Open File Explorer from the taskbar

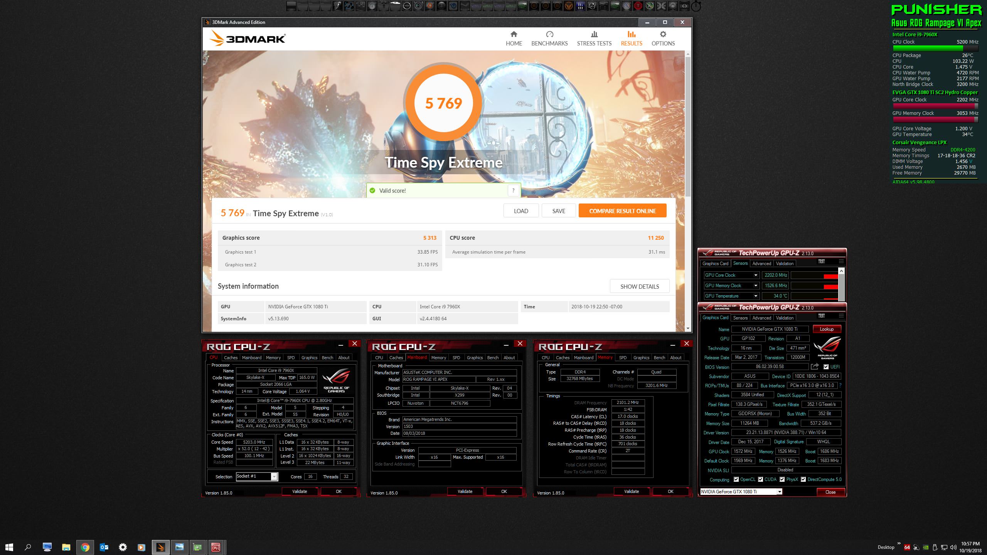(x=66, y=547)
